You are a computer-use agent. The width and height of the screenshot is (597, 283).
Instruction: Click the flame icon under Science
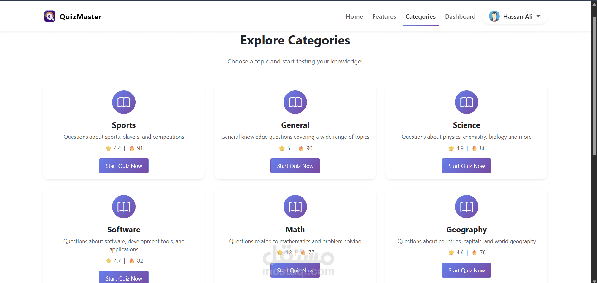(475, 148)
